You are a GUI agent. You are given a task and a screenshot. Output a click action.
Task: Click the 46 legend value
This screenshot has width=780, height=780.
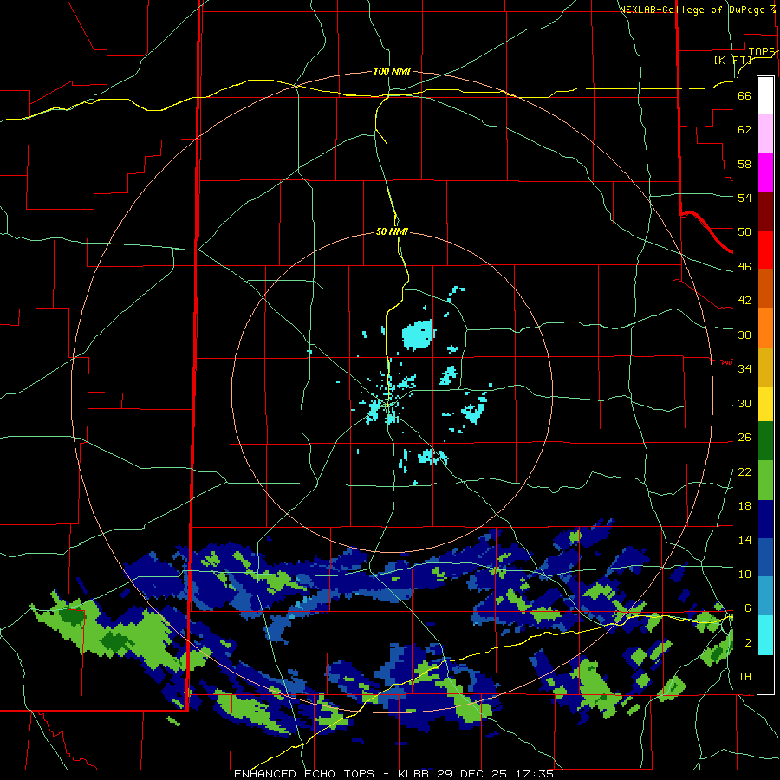point(744,267)
